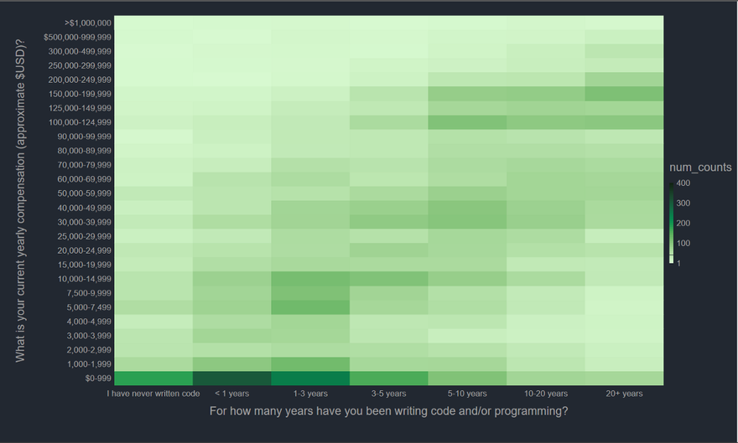The width and height of the screenshot is (738, 443).
Task: Click cell for 5,000-7,499 and 1-3 years
Action: 310,307
